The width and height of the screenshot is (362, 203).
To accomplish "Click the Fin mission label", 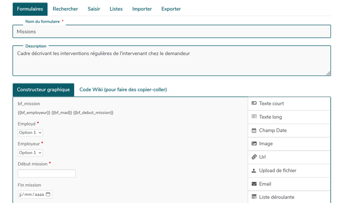I will click(x=29, y=185).
